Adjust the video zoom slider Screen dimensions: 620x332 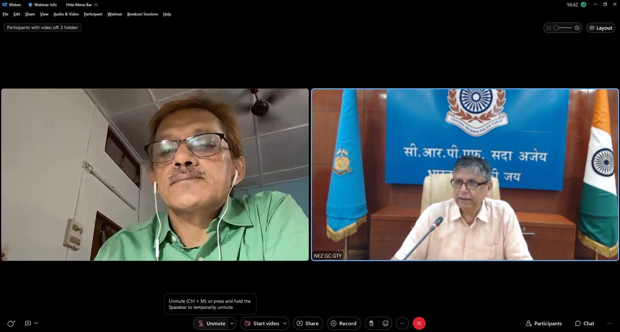pyautogui.click(x=563, y=28)
